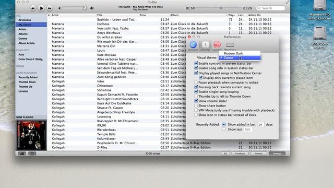Open Unrated auto playlist
The width and height of the screenshot is (334, 188).
pyautogui.click(x=23, y=91)
